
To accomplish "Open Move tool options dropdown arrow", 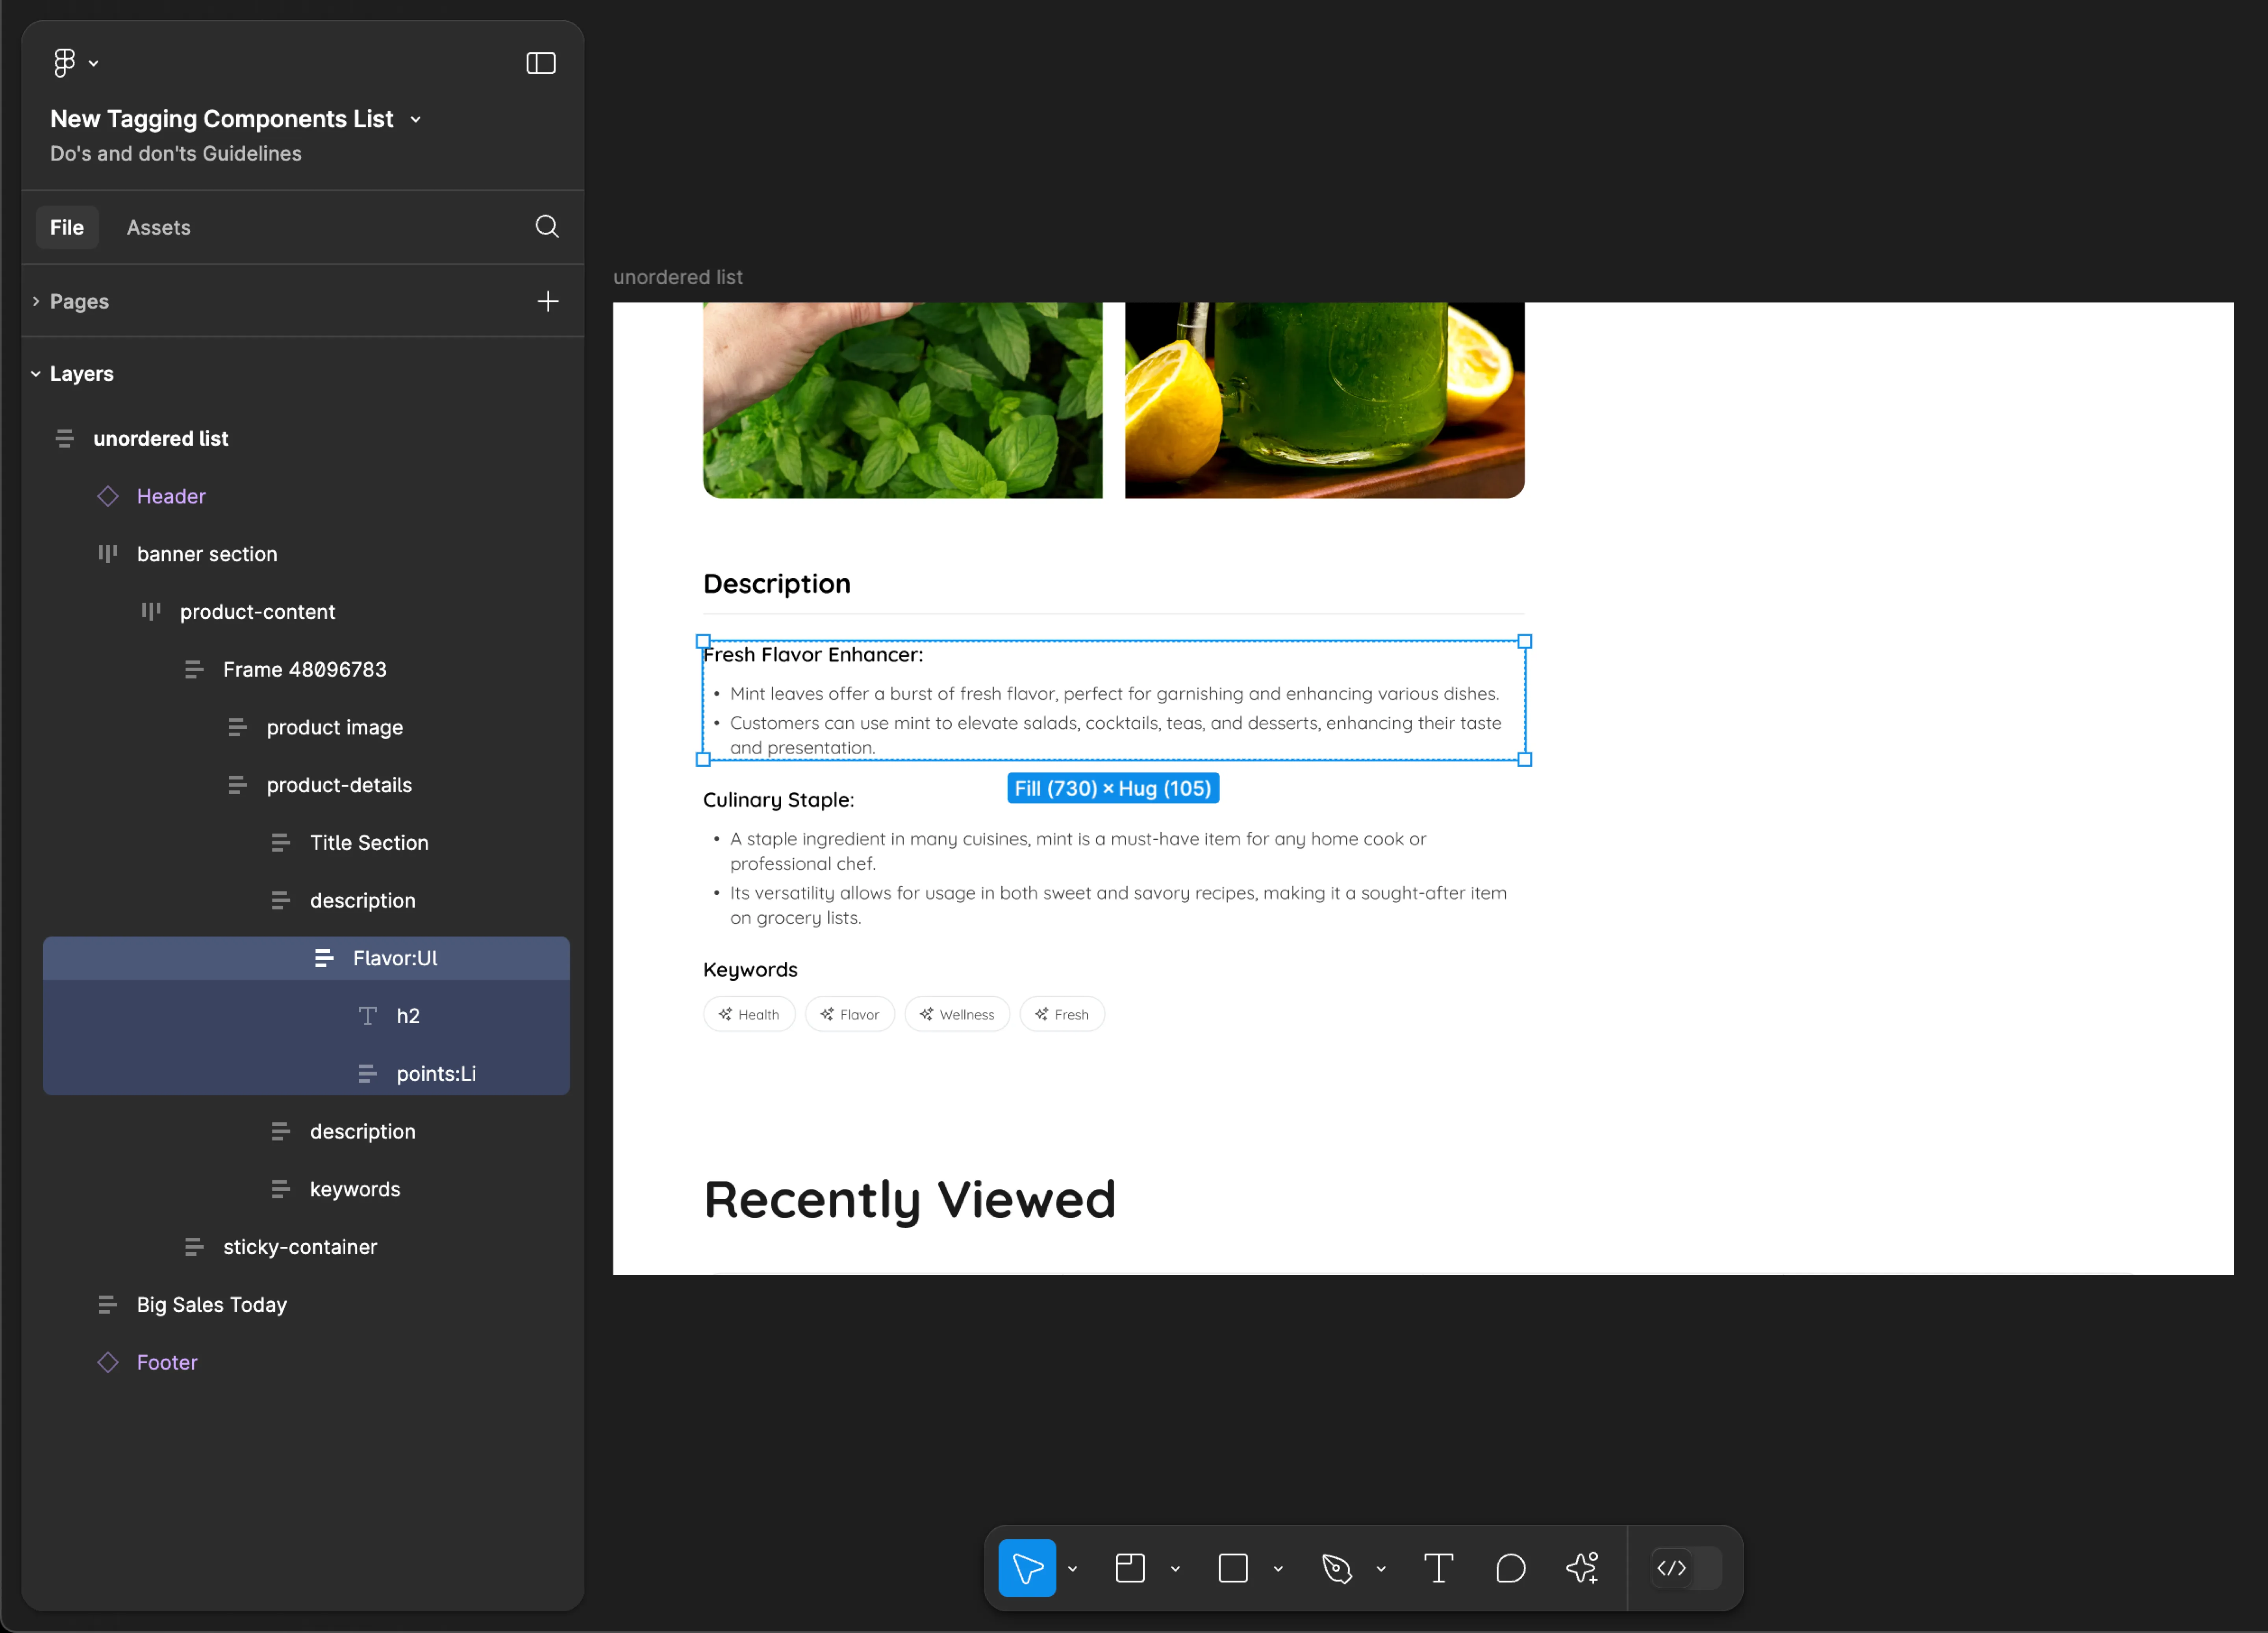I will [1073, 1568].
